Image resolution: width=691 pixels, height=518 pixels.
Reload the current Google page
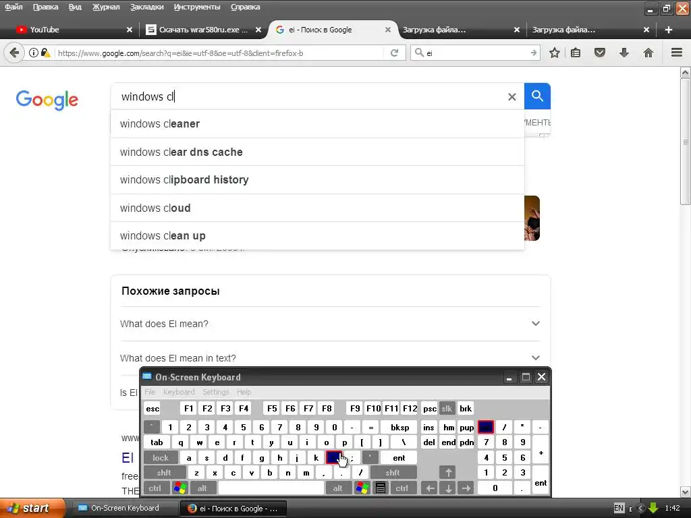[x=394, y=53]
